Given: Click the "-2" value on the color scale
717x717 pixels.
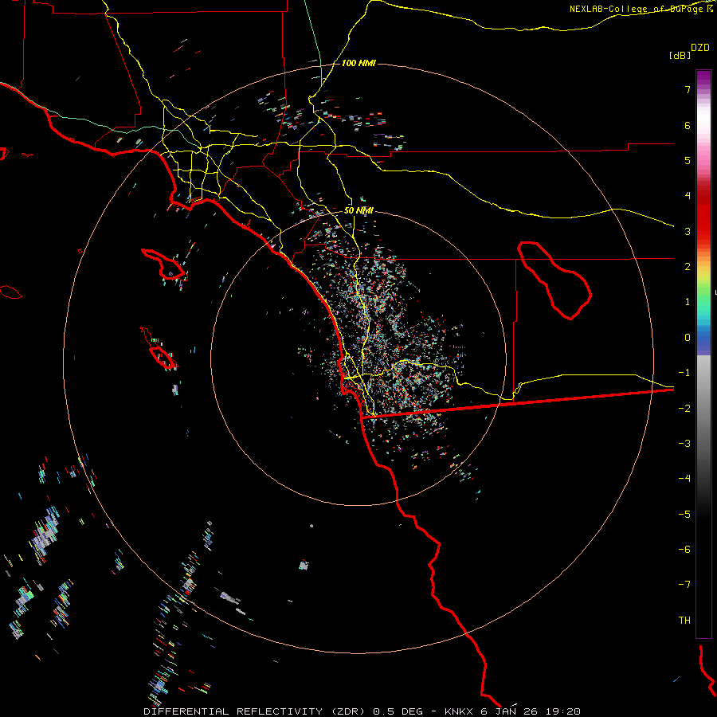Looking at the screenshot, I should coord(684,409).
